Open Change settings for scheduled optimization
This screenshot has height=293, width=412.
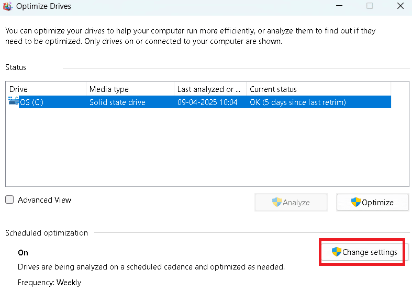coord(364,252)
